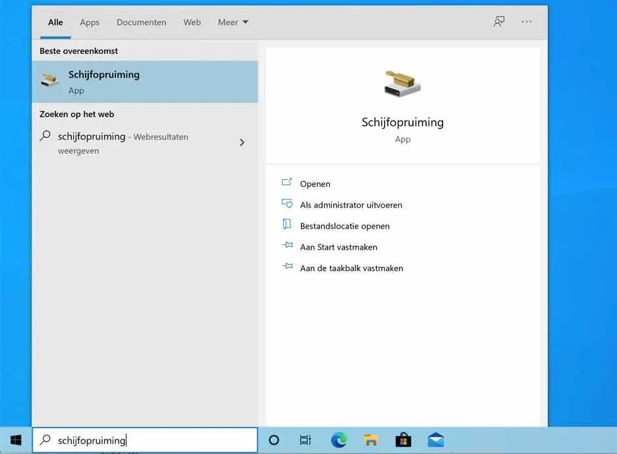Click the Beste overeenkomst heading
617x454 pixels.
pos(79,51)
